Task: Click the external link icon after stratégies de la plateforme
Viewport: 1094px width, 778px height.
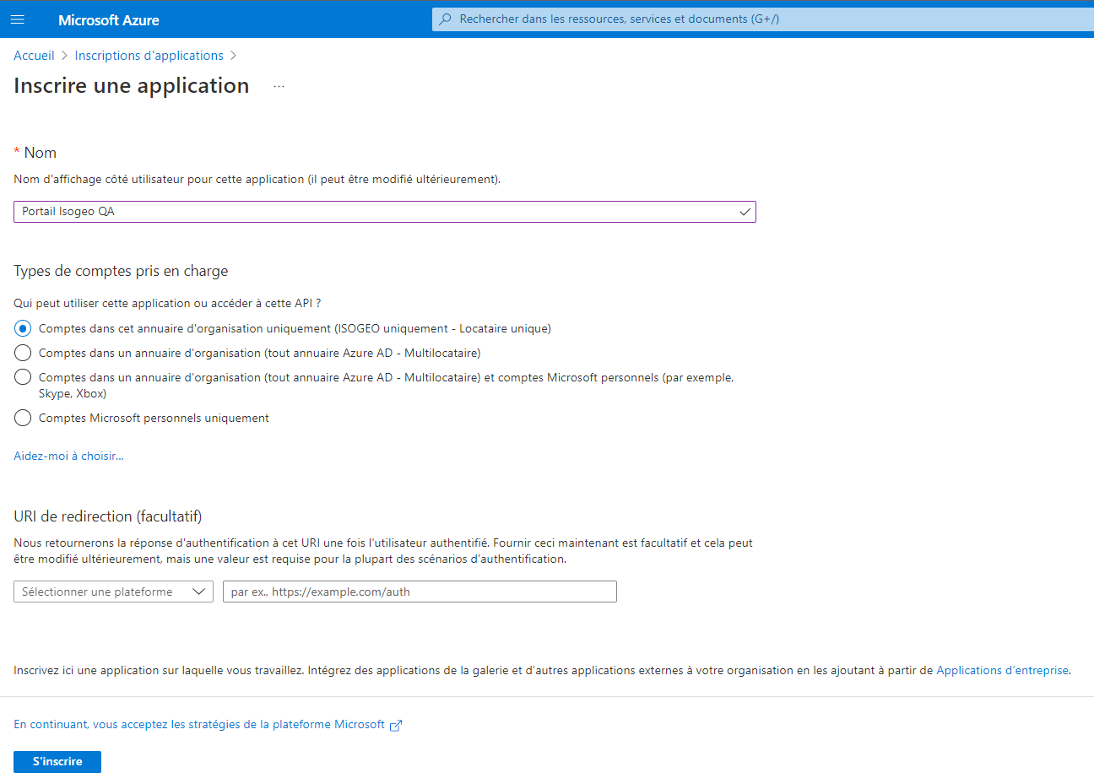Action: coord(396,725)
